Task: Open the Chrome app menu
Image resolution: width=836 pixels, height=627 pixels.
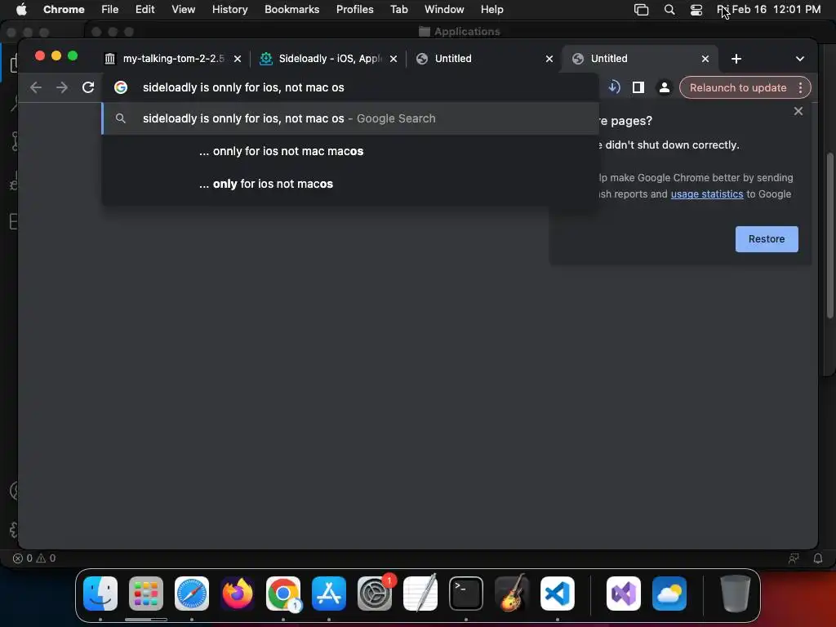Action: click(x=64, y=10)
